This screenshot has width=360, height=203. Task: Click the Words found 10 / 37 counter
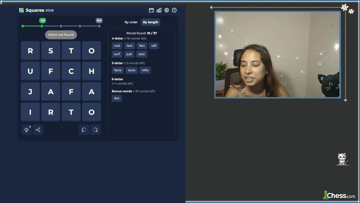click(x=141, y=33)
